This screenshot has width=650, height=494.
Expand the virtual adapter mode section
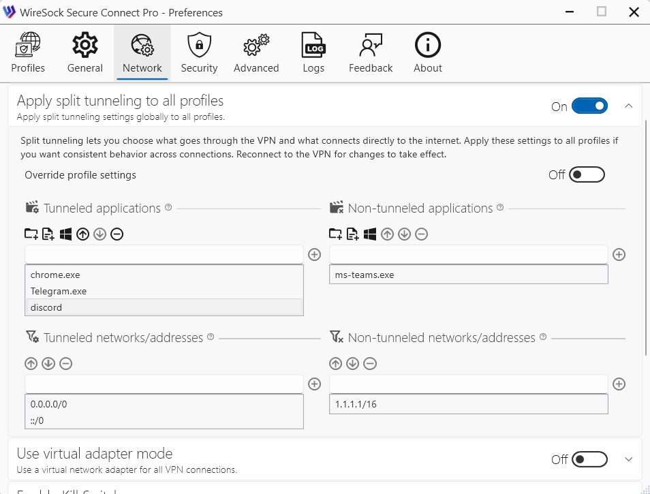tap(628, 459)
